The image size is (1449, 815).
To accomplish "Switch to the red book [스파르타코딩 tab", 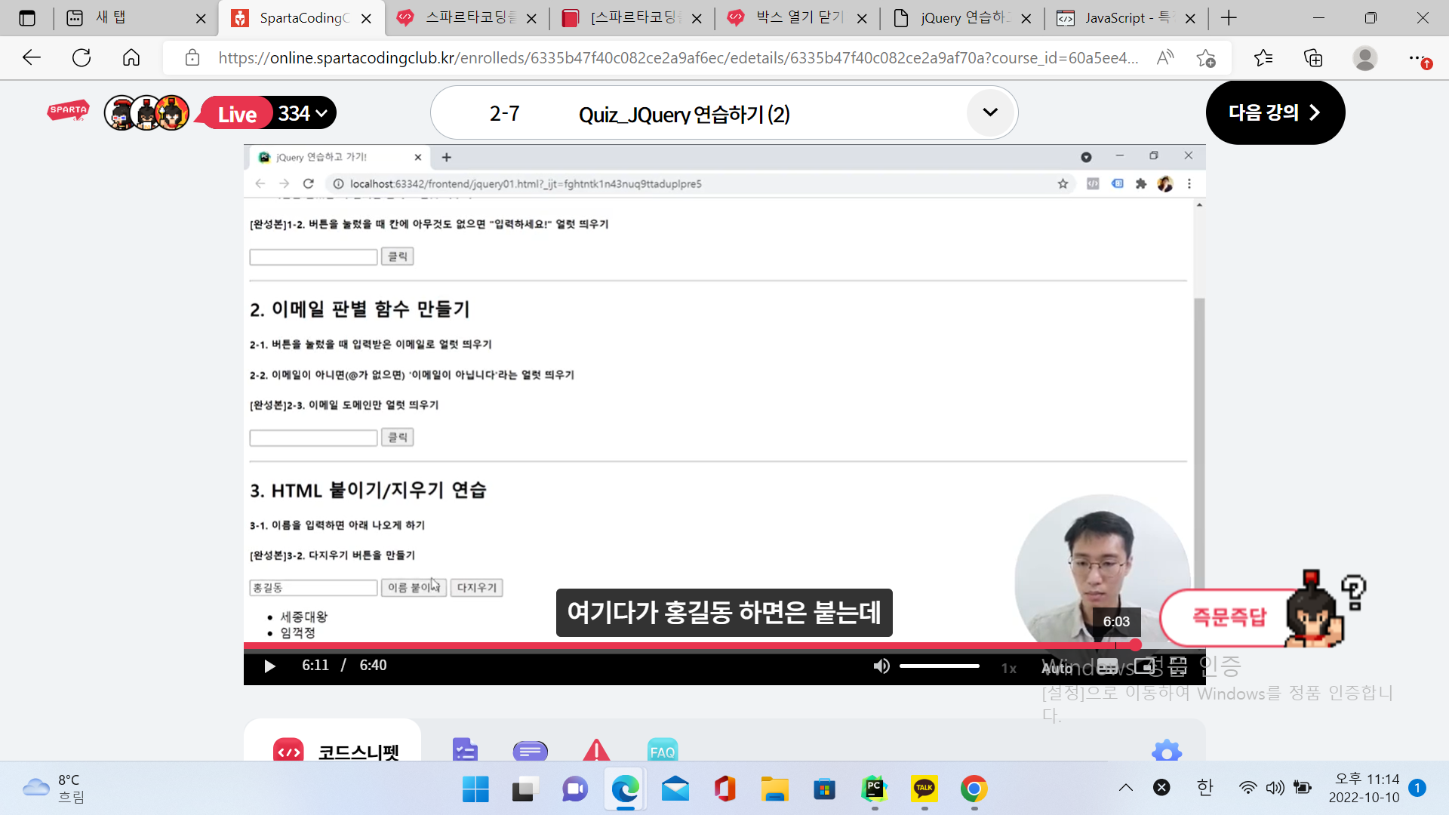I will coord(632,18).
